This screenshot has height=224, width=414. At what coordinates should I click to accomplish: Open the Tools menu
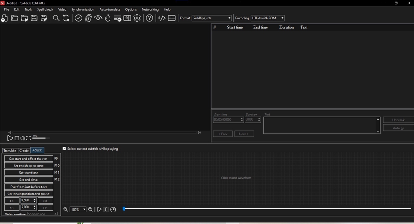(x=28, y=9)
